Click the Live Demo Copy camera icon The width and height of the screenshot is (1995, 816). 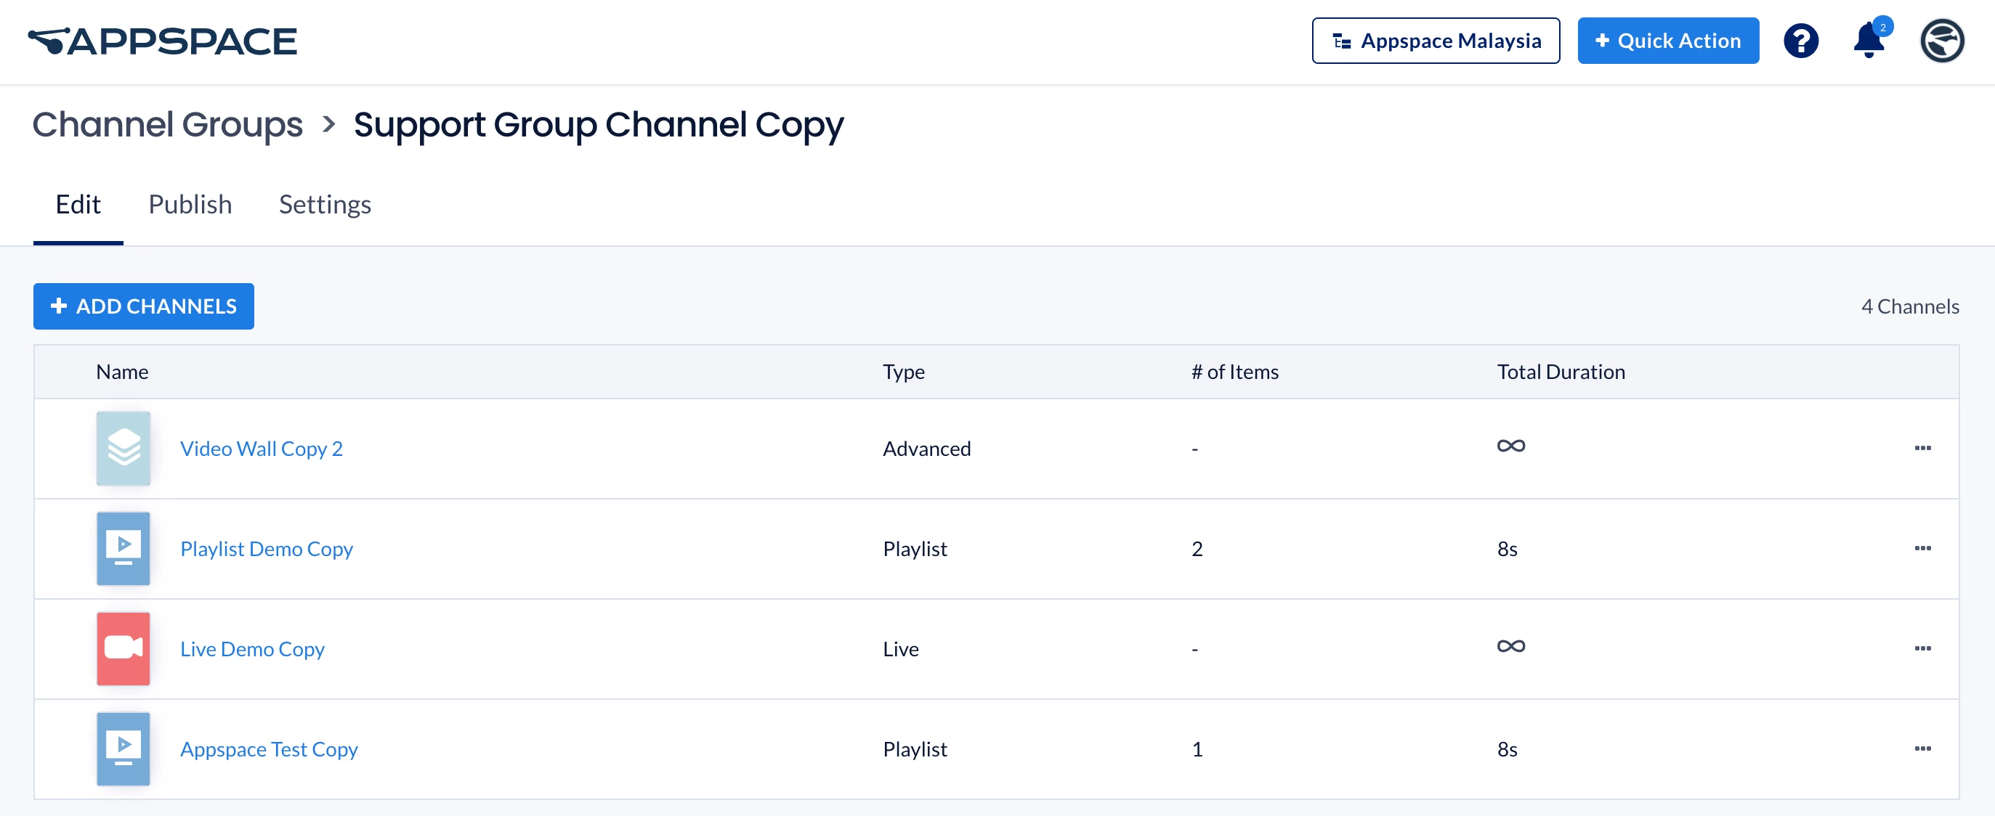coord(123,648)
